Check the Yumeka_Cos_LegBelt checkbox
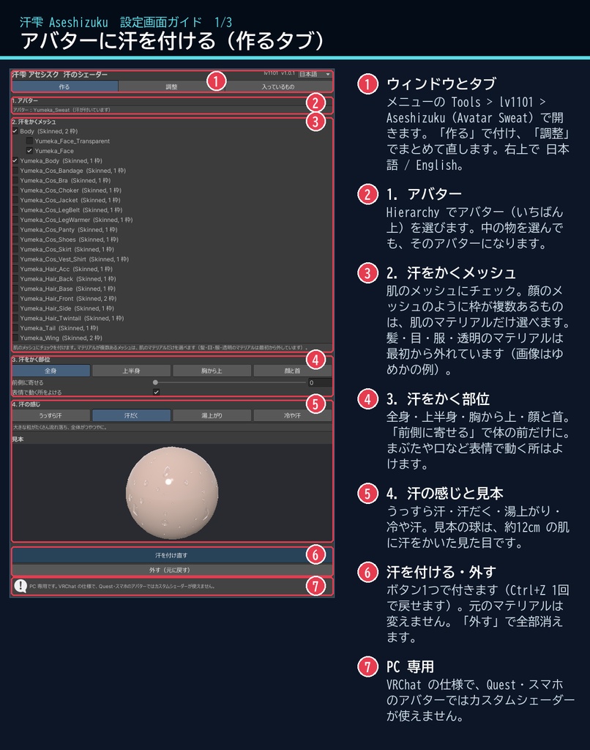Screen dimensions: 590x750 [x=15, y=210]
